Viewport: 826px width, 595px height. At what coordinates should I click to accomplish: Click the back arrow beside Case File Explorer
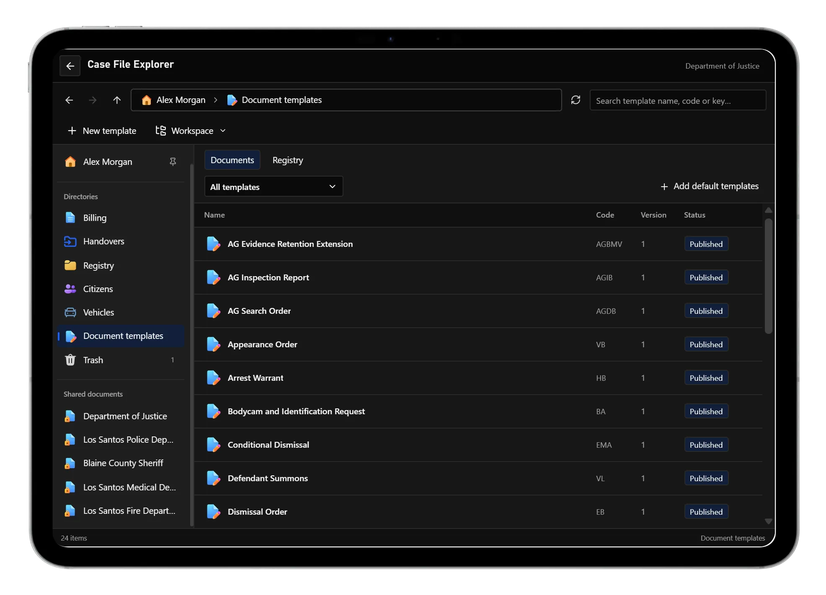[70, 66]
